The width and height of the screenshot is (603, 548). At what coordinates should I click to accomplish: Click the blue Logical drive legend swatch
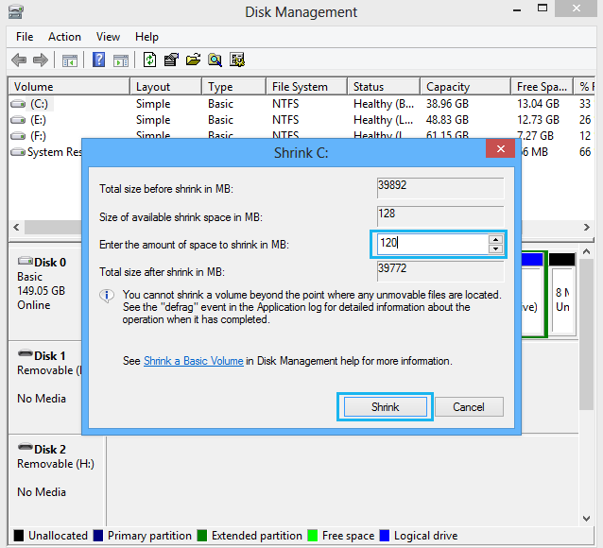click(x=385, y=536)
